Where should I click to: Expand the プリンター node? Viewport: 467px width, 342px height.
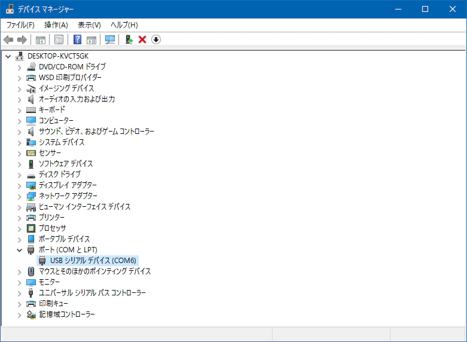[20, 218]
